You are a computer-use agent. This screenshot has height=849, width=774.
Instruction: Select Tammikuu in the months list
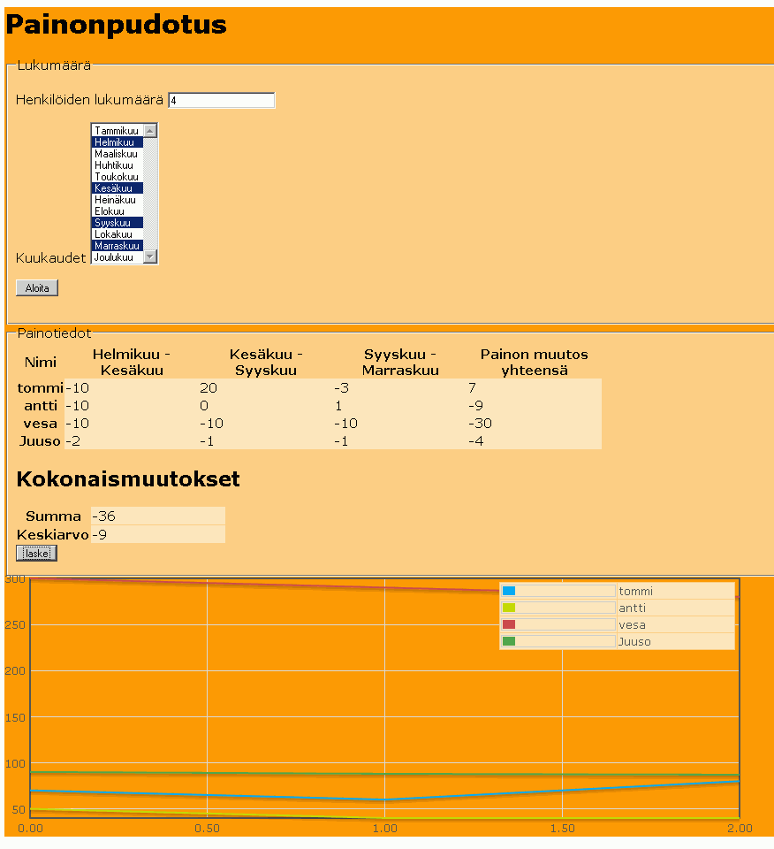click(x=118, y=131)
